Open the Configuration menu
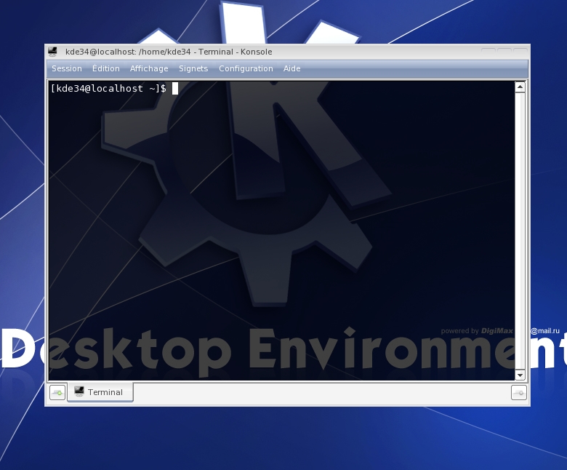 click(246, 68)
